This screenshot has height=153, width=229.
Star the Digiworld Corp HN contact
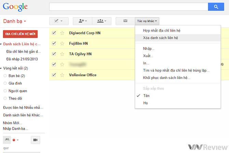point(62,33)
